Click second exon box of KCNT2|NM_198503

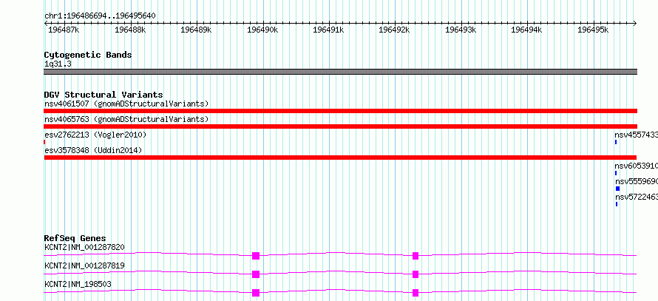[x=416, y=293]
